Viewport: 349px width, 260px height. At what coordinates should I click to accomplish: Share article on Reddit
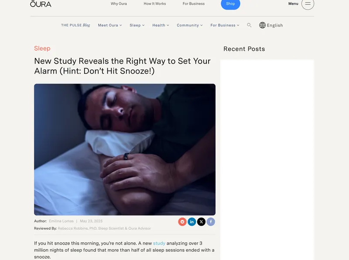(x=182, y=222)
